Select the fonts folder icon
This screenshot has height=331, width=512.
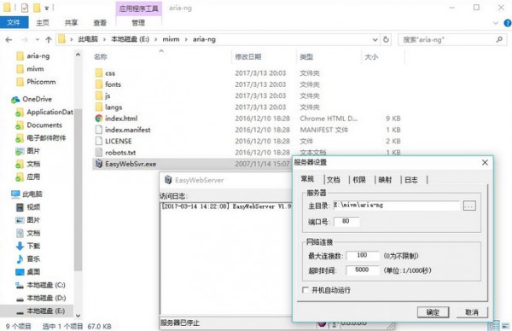click(x=99, y=84)
